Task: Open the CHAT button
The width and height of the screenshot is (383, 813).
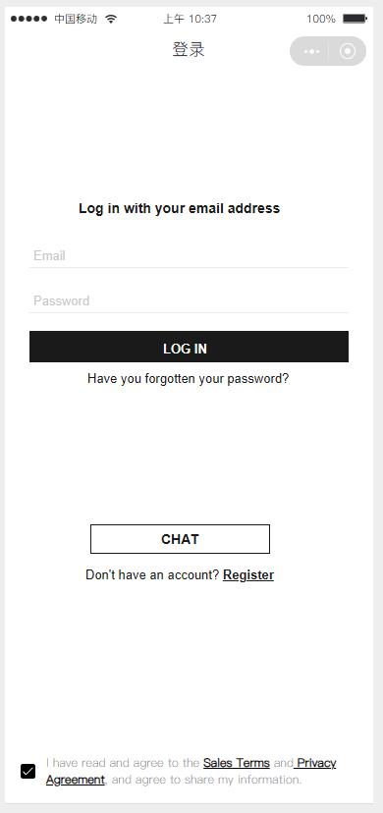Action: (180, 539)
